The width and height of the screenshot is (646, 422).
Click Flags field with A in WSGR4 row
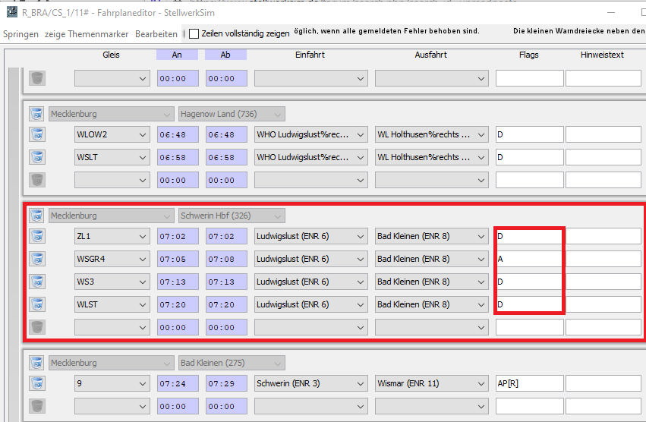point(529,259)
